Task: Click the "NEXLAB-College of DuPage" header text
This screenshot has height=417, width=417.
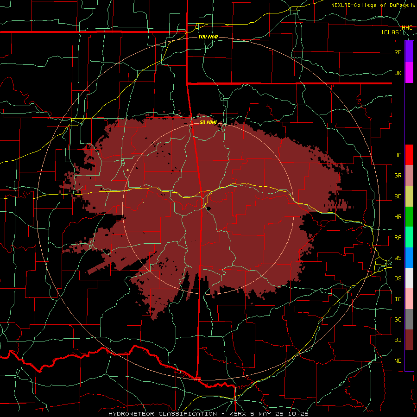Action: pyautogui.click(x=371, y=5)
